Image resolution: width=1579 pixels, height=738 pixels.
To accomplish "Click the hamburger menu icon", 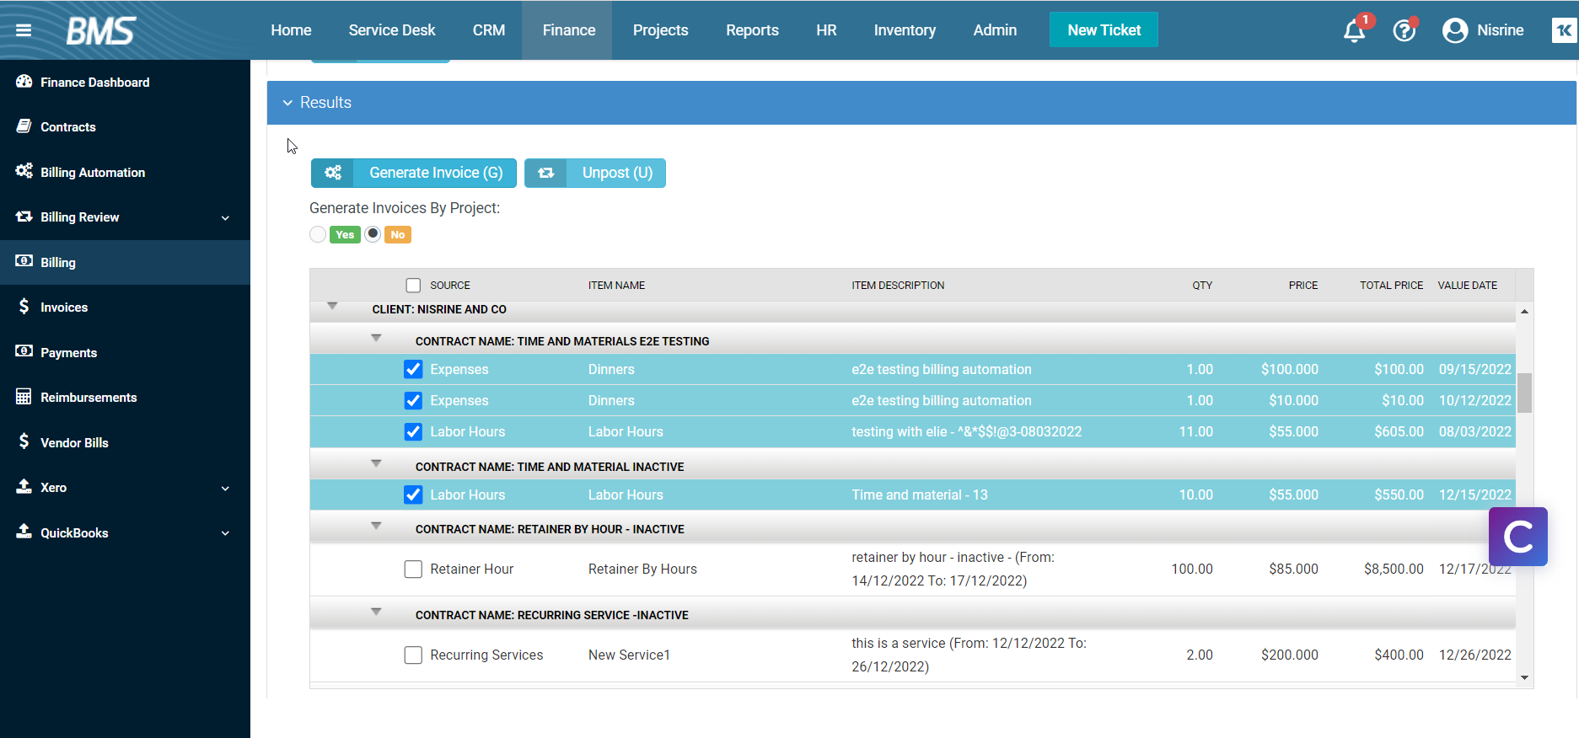I will tap(24, 30).
